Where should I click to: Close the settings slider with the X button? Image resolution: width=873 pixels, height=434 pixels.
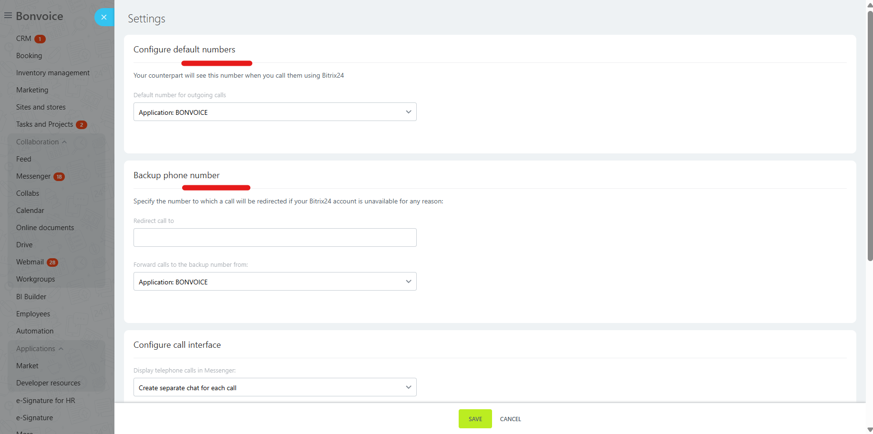click(x=104, y=17)
